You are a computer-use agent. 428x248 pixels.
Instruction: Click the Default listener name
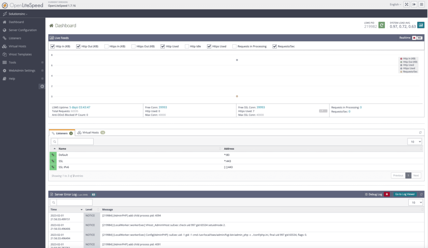[x=63, y=155]
